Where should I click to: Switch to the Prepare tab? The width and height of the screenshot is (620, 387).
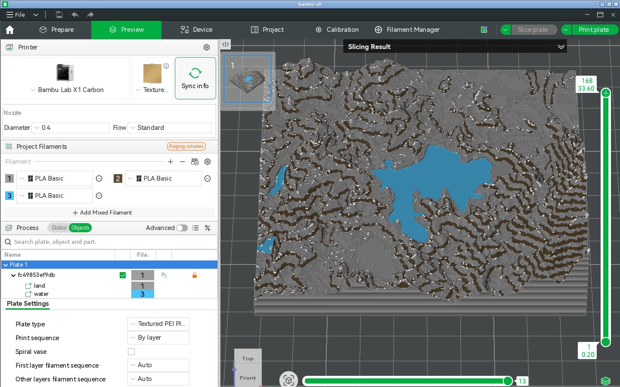(x=56, y=30)
